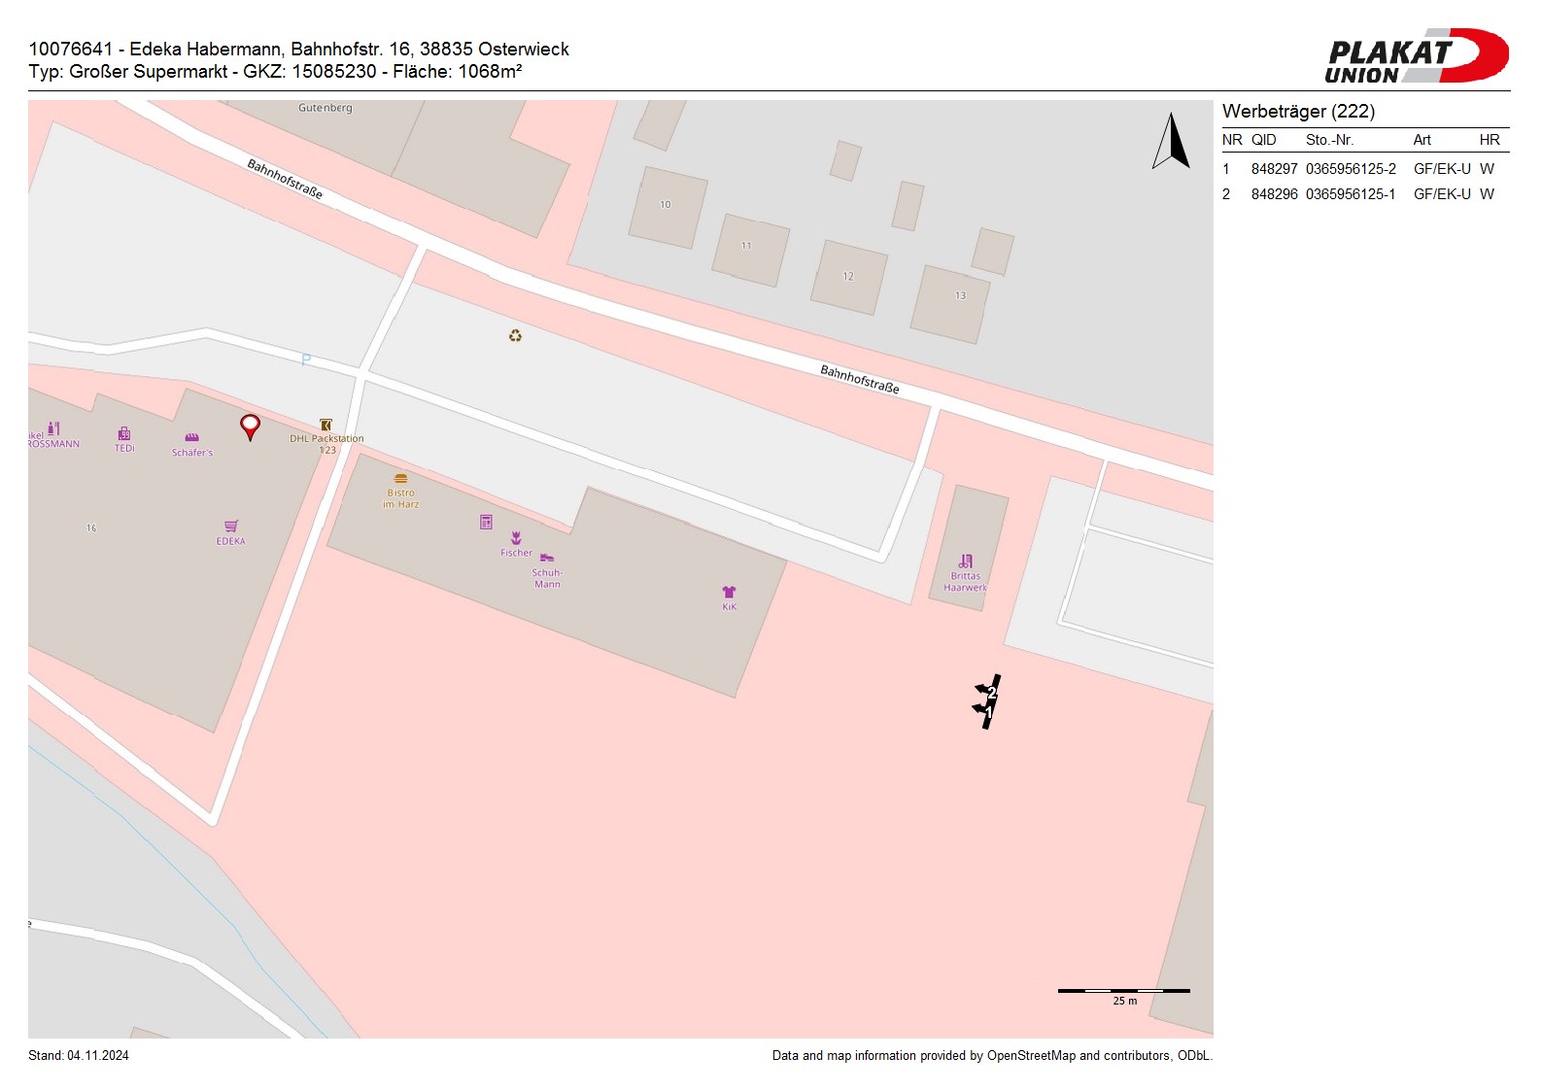
Task: Click the Plakat Union logo
Action: [x=1416, y=56]
